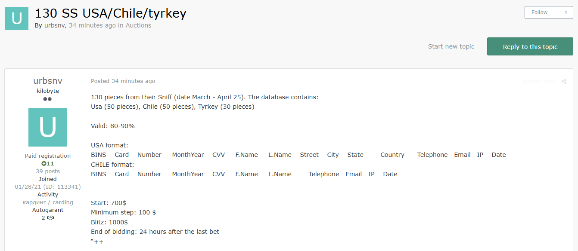The image size is (578, 251).
Task: Click the share icon beside Report post
Action: [x=564, y=81]
